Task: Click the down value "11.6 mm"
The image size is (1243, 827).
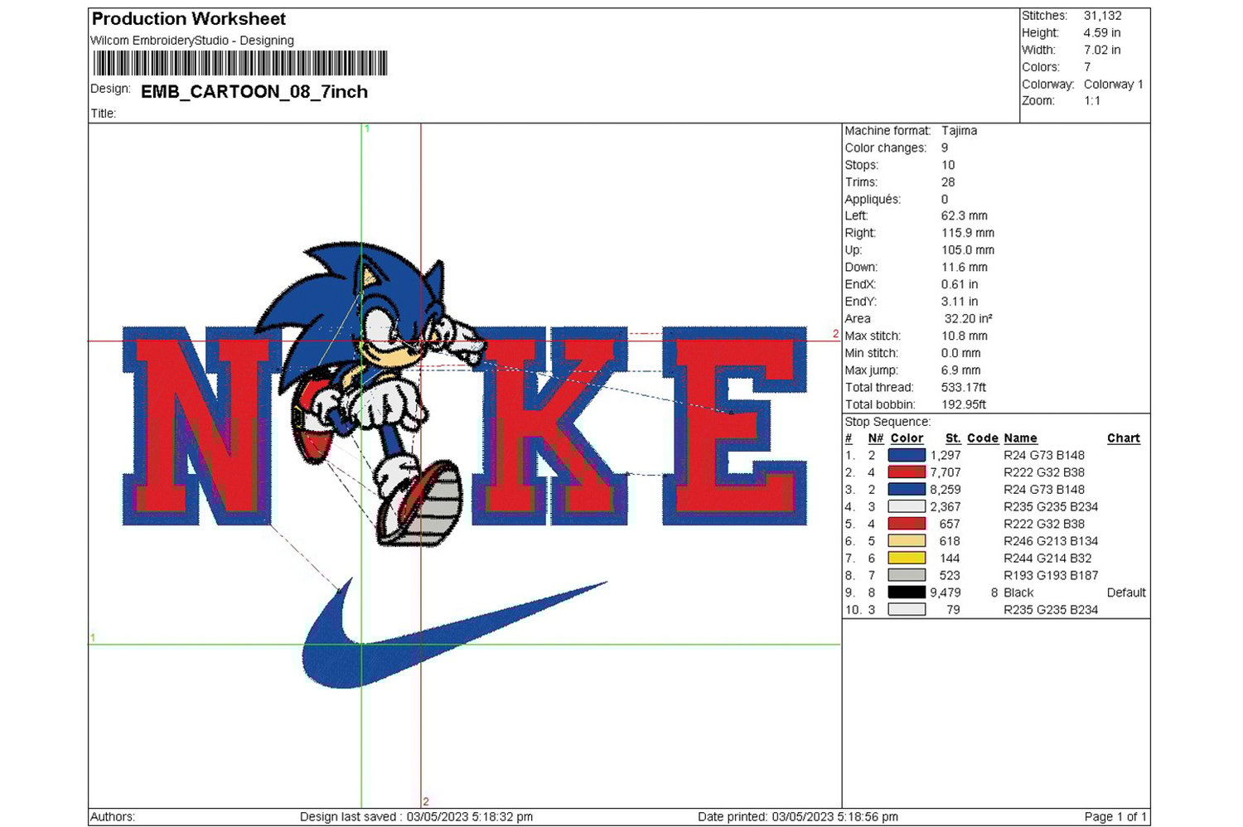Action: coord(965,268)
